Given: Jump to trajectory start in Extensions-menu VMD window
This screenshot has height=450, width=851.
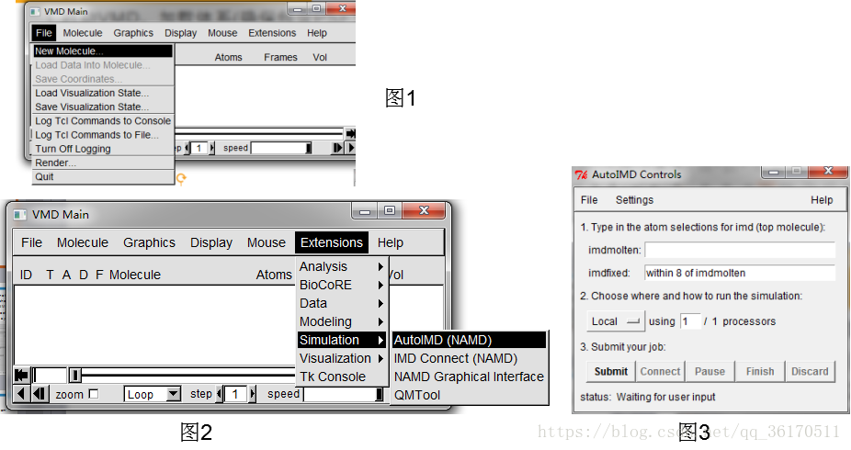Looking at the screenshot, I should pos(21,375).
